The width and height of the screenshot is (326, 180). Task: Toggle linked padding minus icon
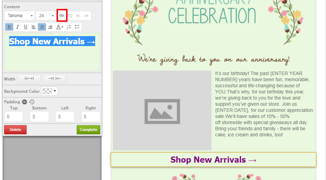(25, 102)
